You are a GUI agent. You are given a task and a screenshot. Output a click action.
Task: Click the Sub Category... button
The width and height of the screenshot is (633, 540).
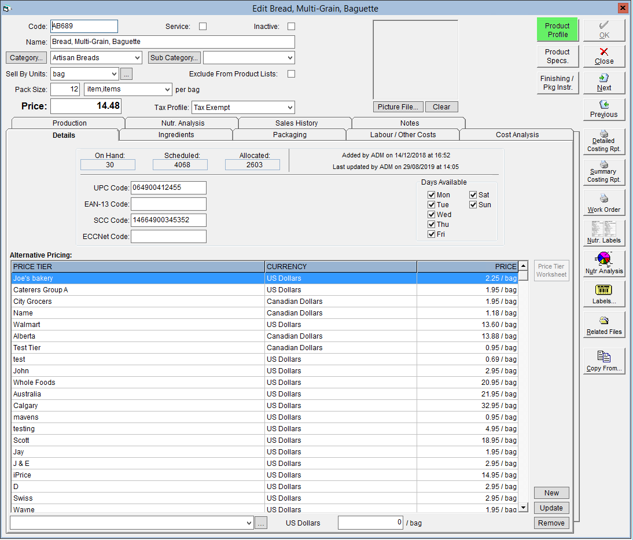[x=174, y=58]
